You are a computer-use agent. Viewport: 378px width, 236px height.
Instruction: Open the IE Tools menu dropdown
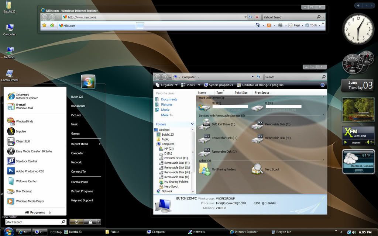tap(313, 25)
